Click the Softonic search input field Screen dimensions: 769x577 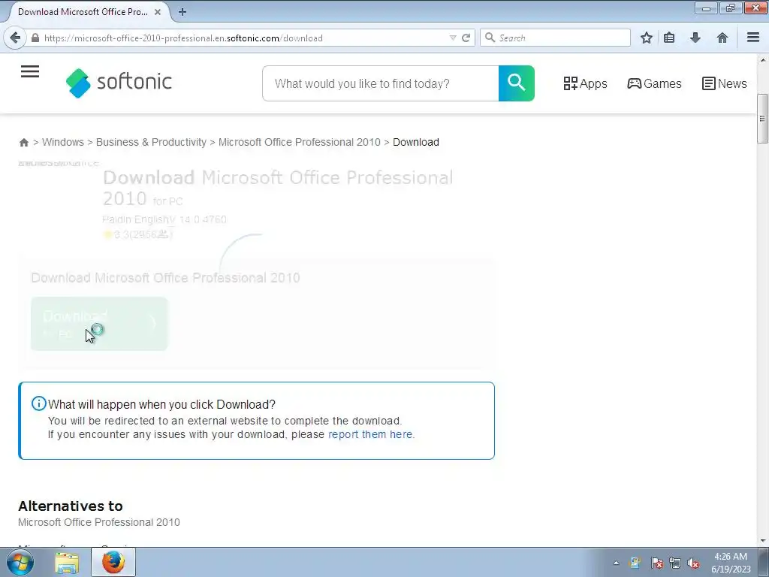pos(381,83)
